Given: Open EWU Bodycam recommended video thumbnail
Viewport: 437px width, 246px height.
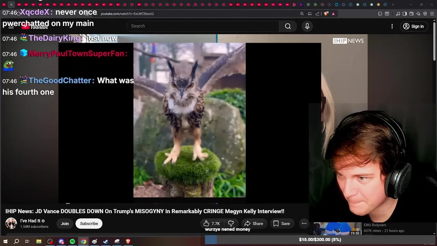Looking at the screenshot, I should click(x=337, y=229).
